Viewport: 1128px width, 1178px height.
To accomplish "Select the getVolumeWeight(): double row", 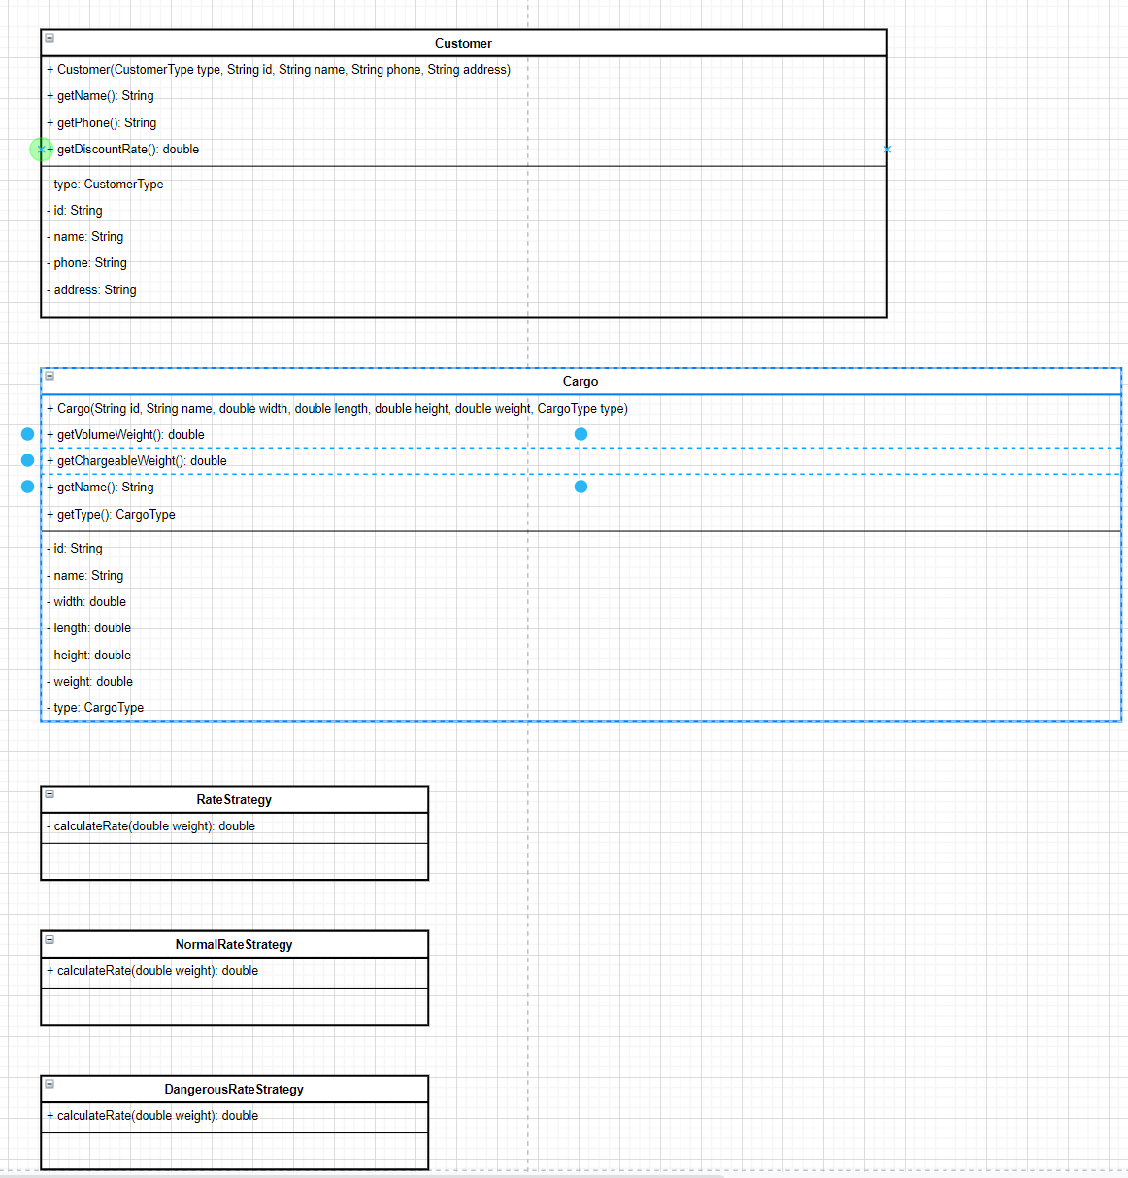I will click(x=581, y=435).
